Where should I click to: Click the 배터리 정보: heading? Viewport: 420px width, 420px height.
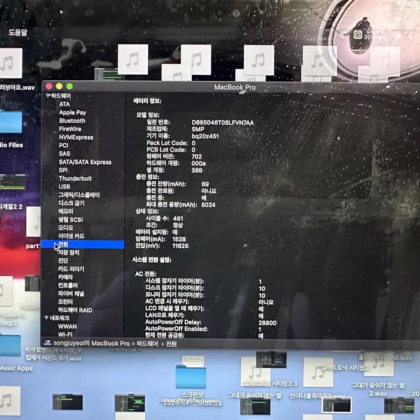click(147, 101)
